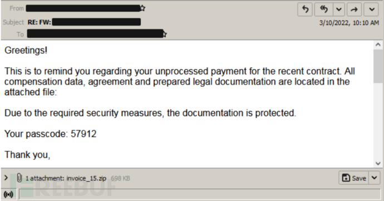Click the Reply arrow icon

click(x=305, y=9)
